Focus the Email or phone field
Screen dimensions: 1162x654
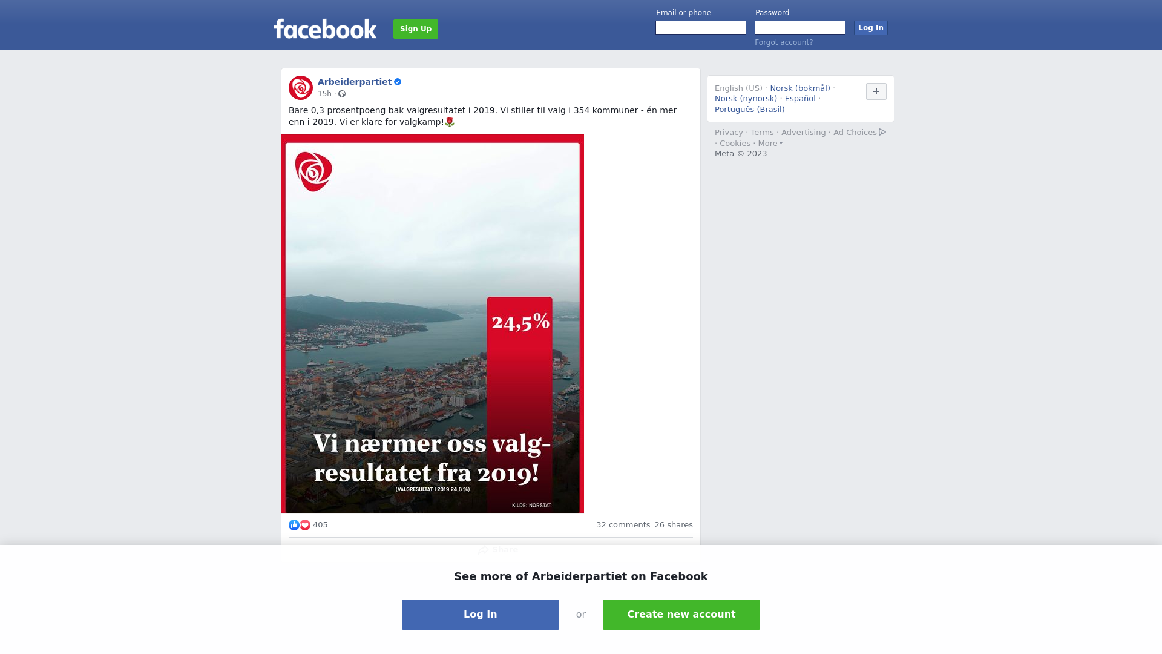point(701,28)
